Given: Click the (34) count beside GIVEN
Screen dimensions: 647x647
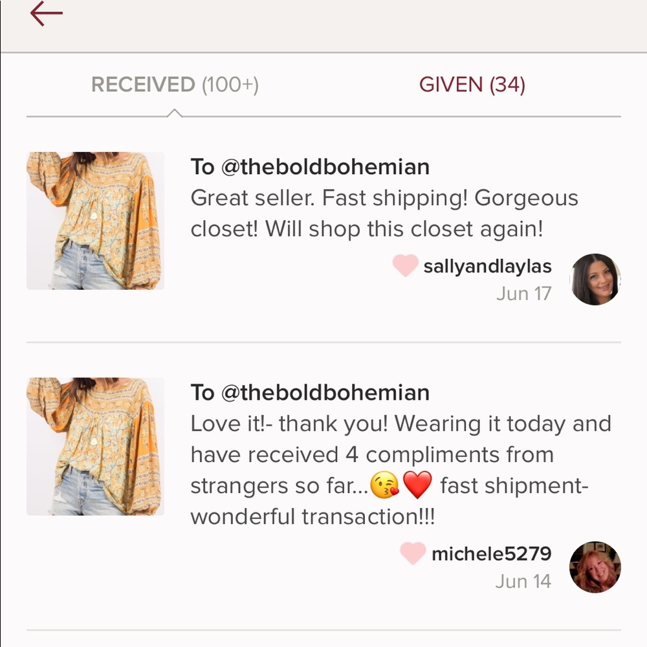Looking at the screenshot, I should point(509,85).
